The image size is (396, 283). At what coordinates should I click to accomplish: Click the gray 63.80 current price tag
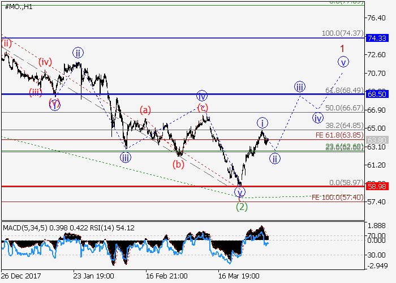[377, 139]
